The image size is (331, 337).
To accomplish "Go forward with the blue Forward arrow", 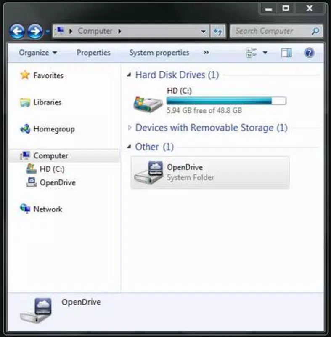I will (35, 31).
